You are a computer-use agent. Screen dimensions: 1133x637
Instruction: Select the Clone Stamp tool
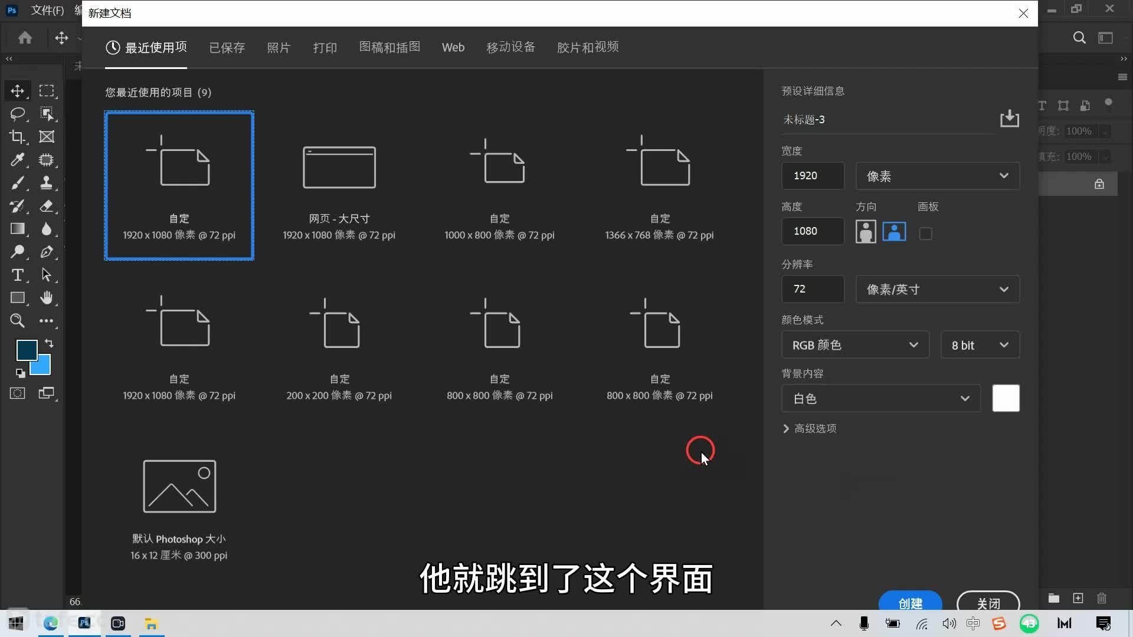(x=47, y=183)
